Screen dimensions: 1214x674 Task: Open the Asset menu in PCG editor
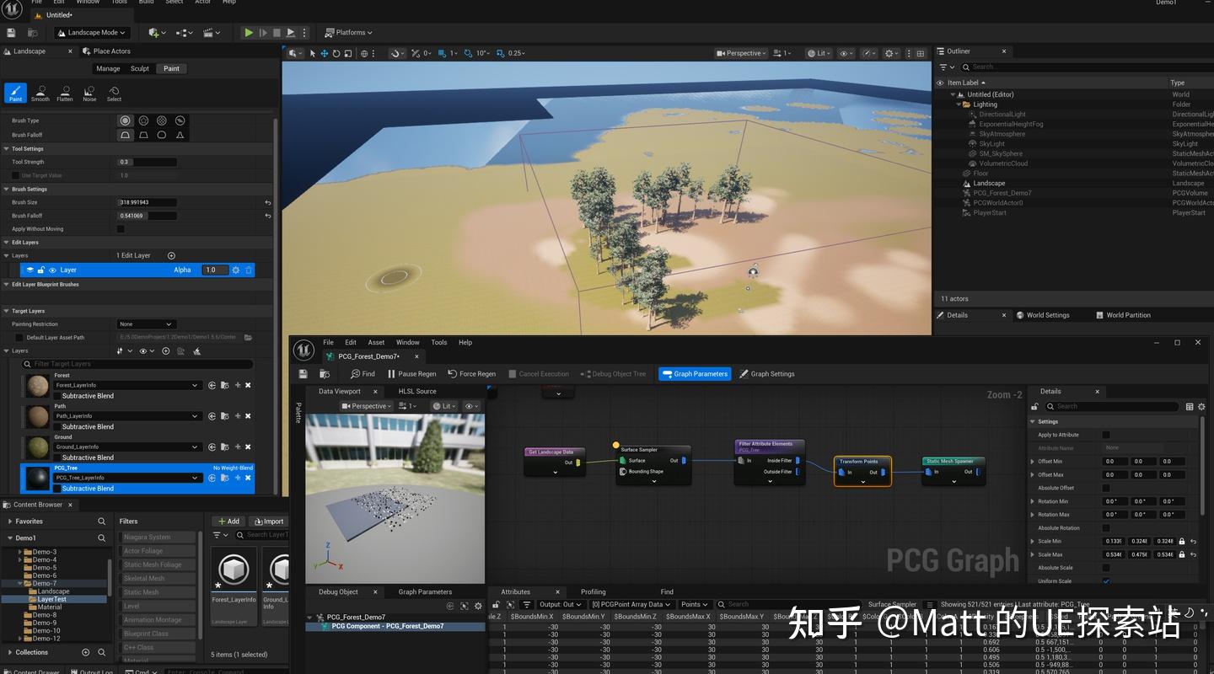tap(376, 343)
